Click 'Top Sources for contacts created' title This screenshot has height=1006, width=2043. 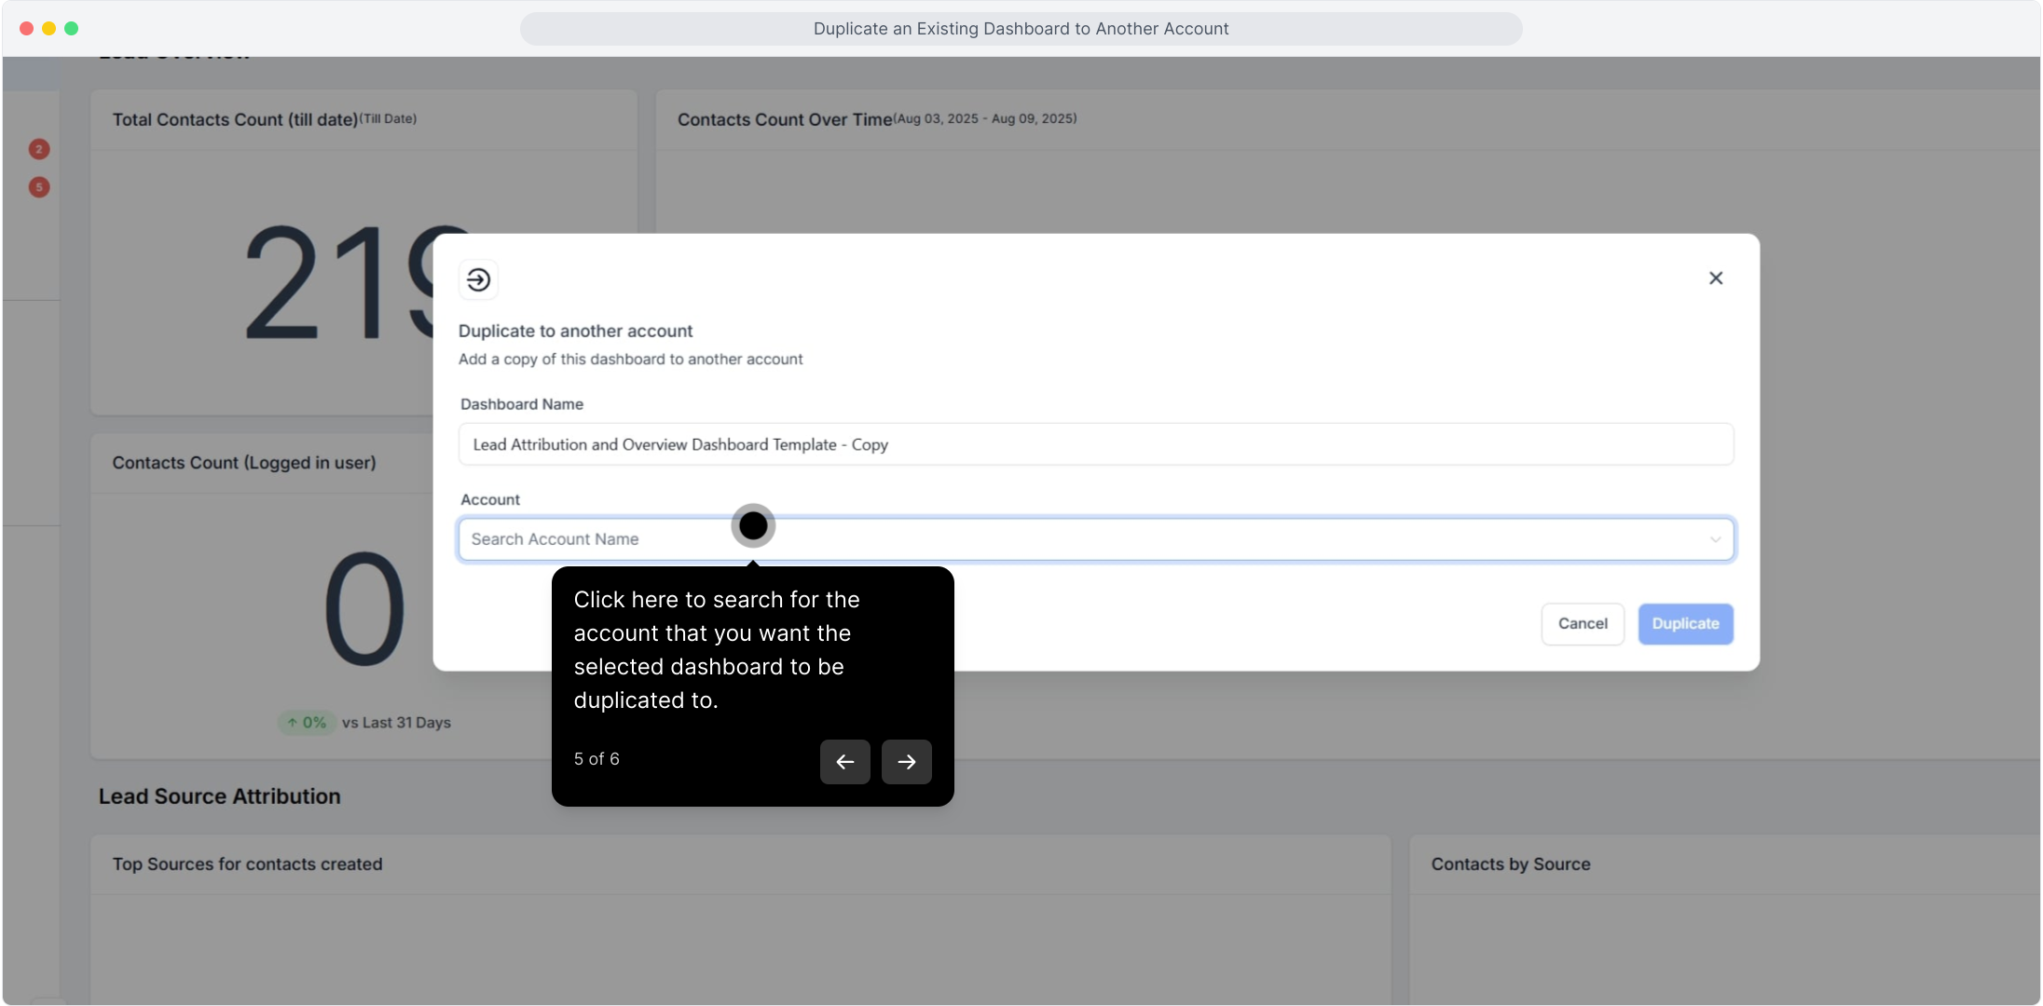(x=248, y=864)
